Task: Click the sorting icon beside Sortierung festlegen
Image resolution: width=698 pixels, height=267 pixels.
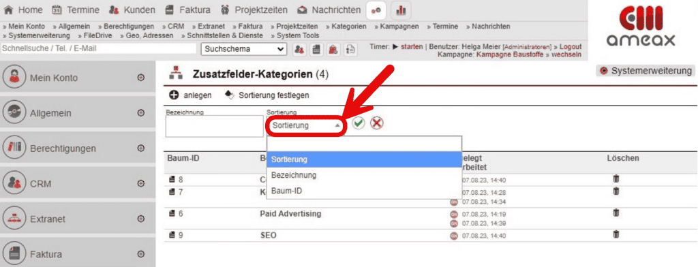Action: tap(229, 95)
